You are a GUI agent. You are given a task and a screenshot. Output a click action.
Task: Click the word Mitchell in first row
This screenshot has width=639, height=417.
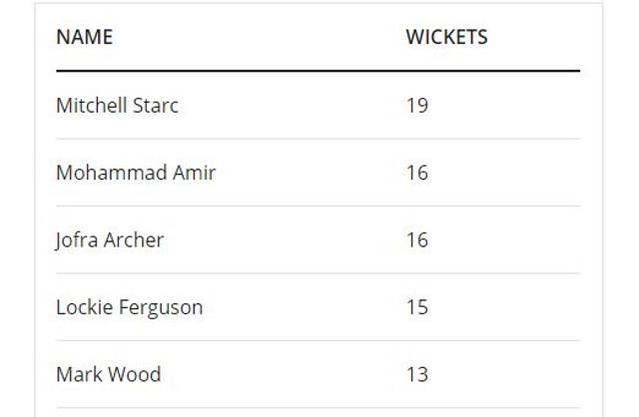(x=92, y=106)
